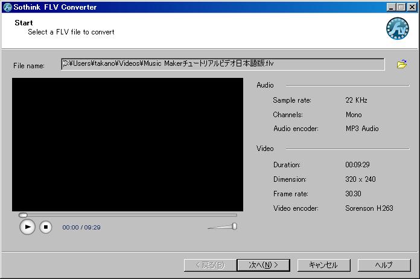Click the 'File name:' label

coord(29,66)
